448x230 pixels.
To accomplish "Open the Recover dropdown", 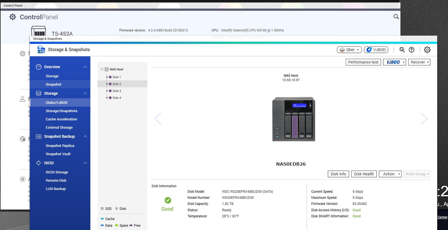I will [x=419, y=62].
